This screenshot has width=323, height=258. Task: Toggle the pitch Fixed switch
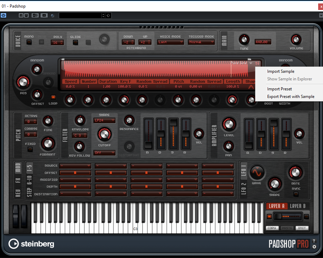pyautogui.click(x=30, y=149)
